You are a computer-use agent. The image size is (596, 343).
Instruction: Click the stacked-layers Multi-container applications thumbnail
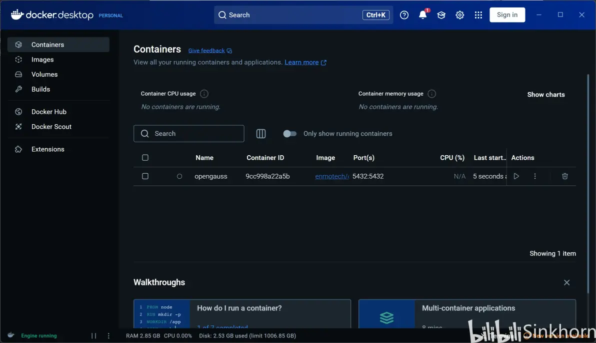[x=386, y=314]
